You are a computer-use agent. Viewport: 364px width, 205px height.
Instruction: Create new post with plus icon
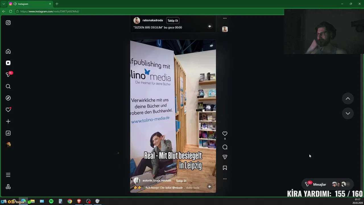click(8, 121)
